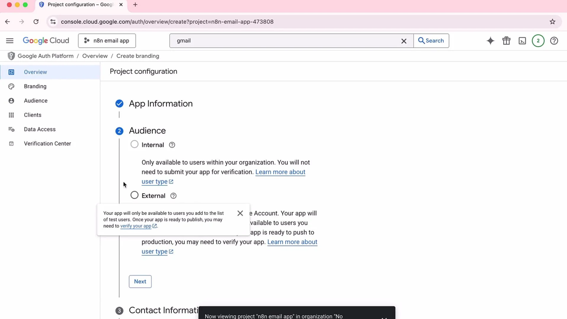Open Clients in the sidebar
The width and height of the screenshot is (567, 319).
50,115
